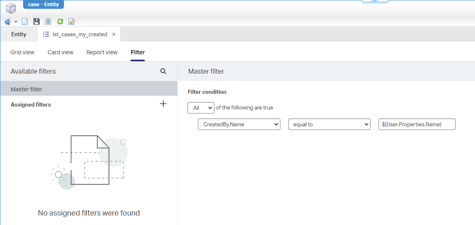Open the CreatedBy.Name field dropdown
Screen dimensions: 475x225
239,124
